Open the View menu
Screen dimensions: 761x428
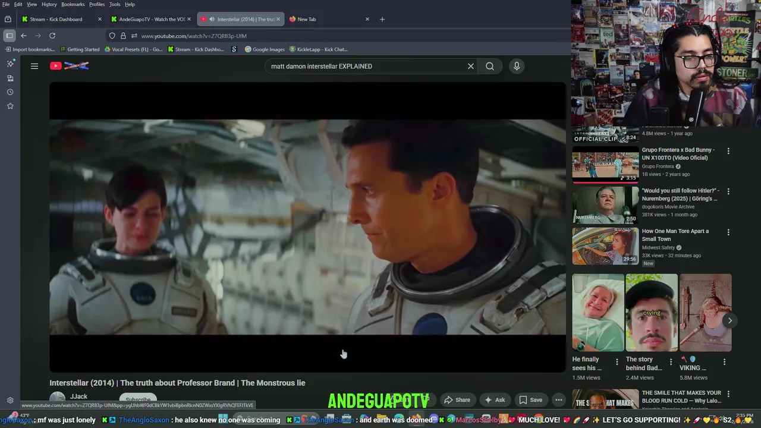pos(32,4)
